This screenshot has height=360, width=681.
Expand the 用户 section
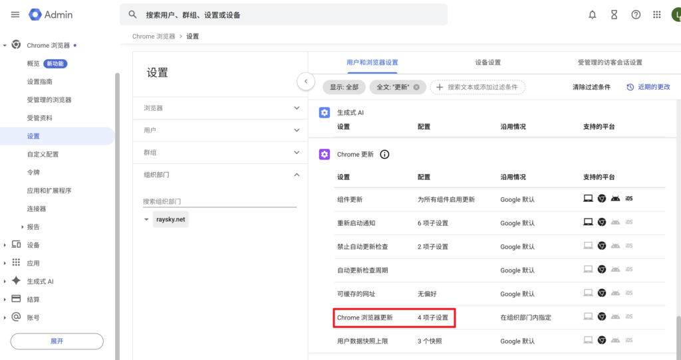297,130
